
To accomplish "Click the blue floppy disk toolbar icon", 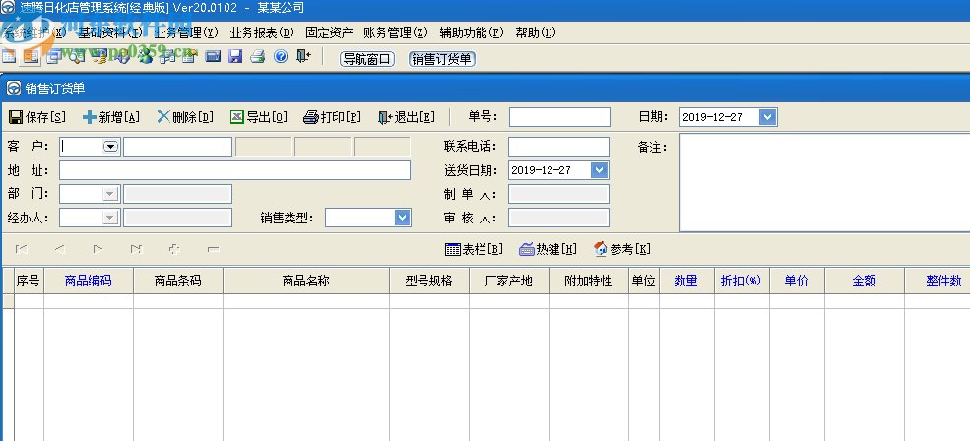I will point(235,56).
